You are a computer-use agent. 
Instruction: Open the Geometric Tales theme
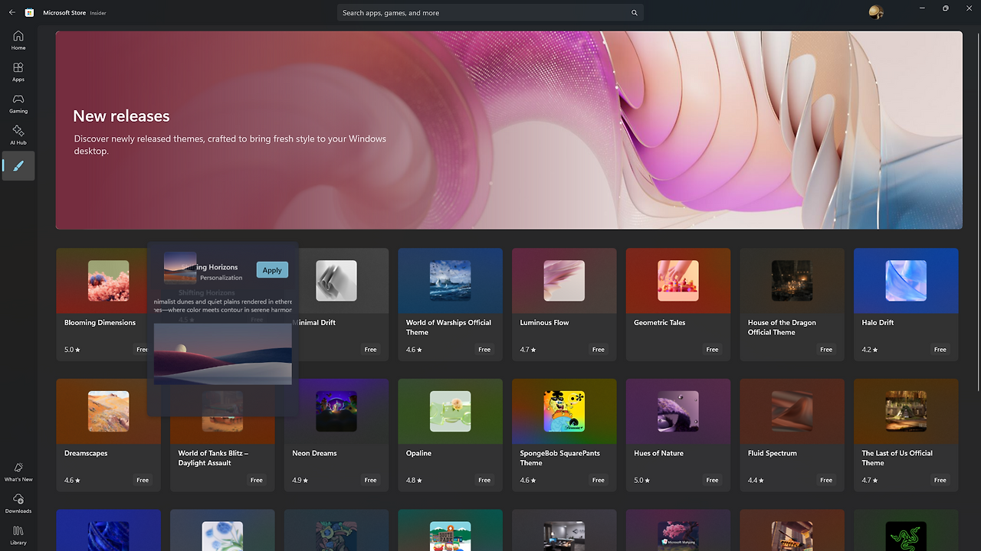point(678,304)
